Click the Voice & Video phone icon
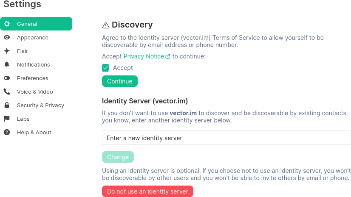The width and height of the screenshot is (351, 197). click(x=7, y=92)
